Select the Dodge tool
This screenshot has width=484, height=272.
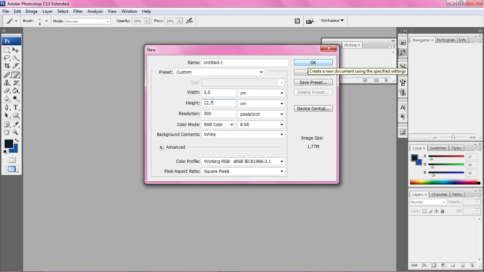(16, 99)
